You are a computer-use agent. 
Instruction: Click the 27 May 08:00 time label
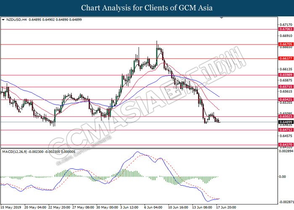coord(83,207)
